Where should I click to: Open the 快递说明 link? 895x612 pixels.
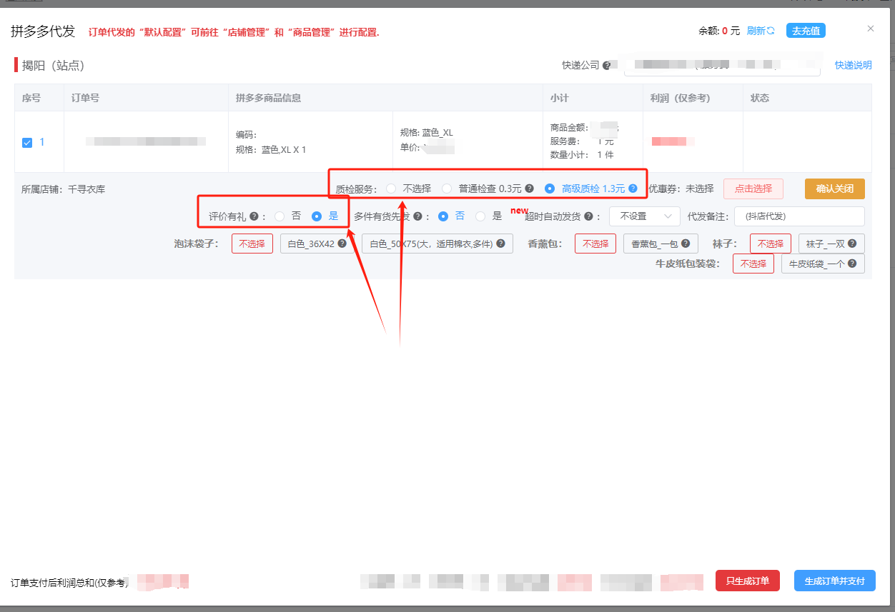pos(854,65)
